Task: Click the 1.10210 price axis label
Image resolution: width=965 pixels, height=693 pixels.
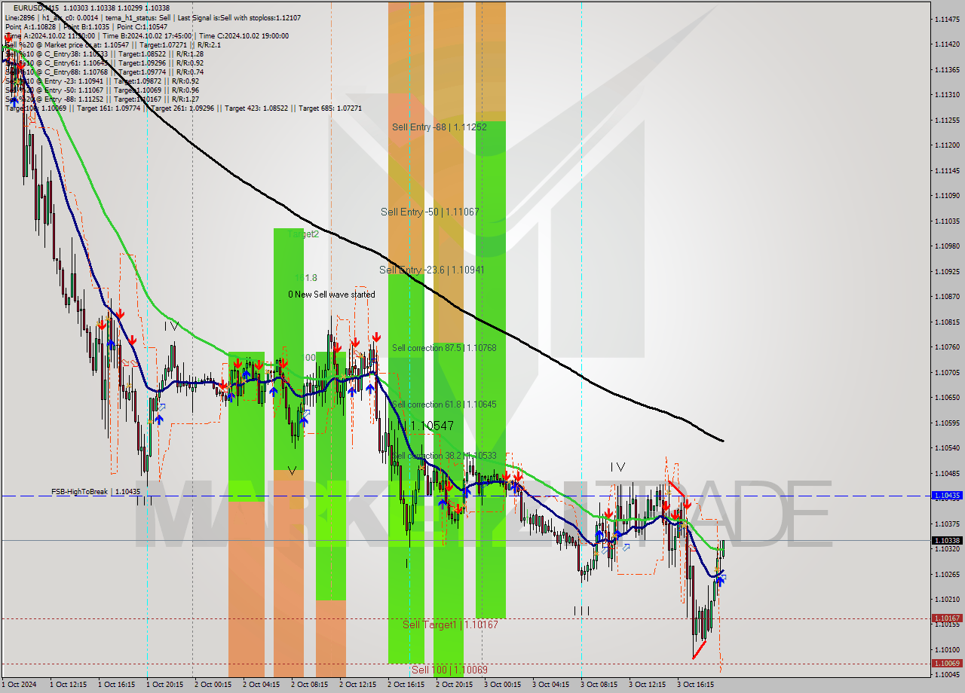Action: [x=947, y=599]
